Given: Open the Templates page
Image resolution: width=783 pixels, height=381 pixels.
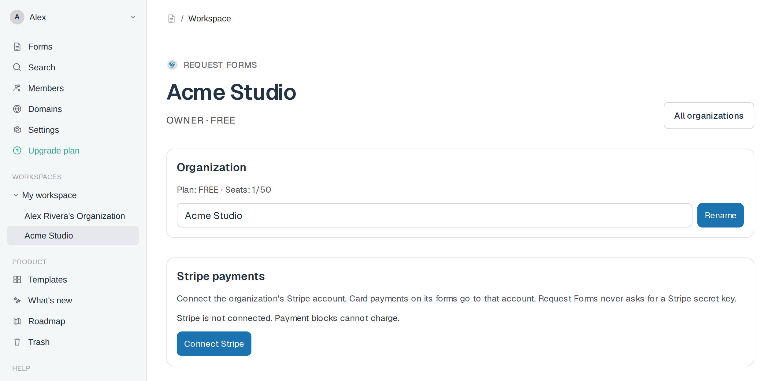Looking at the screenshot, I should (73, 279).
